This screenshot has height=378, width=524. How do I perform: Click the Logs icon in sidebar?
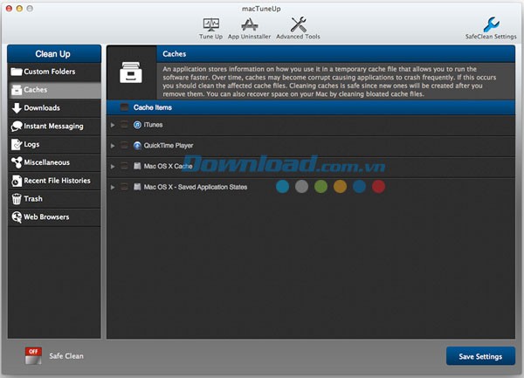pos(17,144)
